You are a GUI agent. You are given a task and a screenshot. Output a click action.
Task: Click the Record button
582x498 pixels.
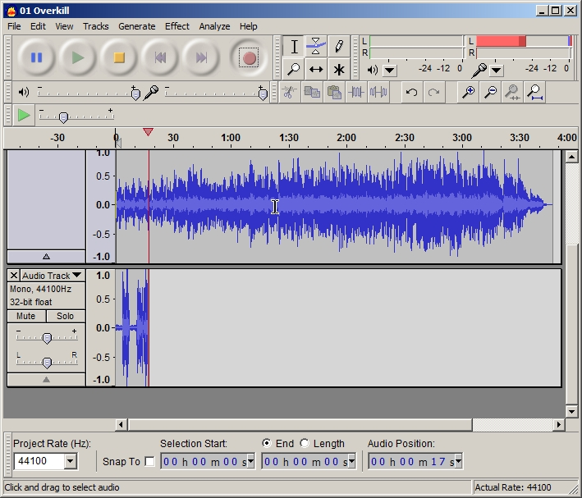coord(249,57)
